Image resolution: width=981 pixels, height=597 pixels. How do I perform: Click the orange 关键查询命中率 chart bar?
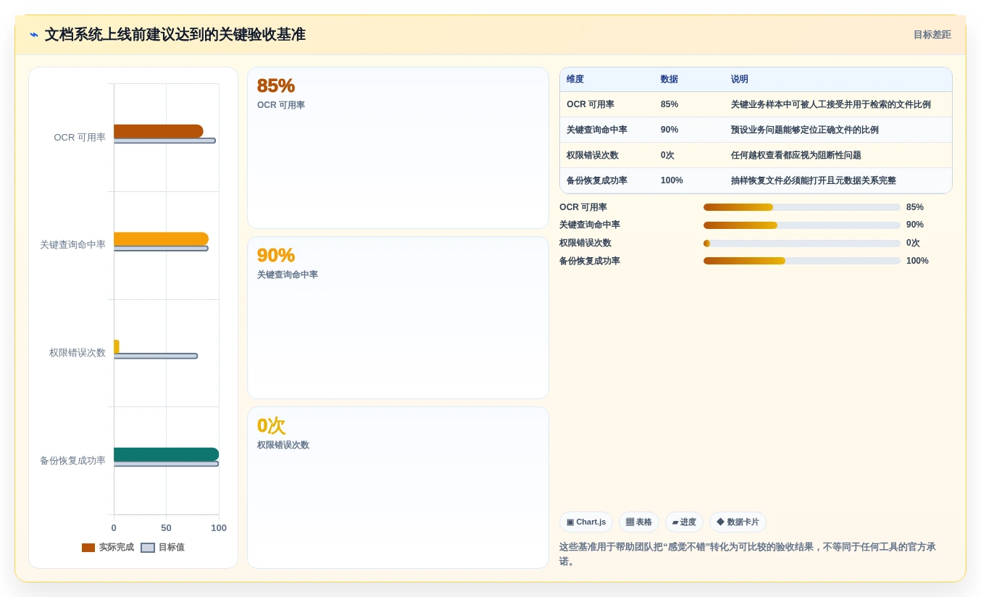coord(161,239)
